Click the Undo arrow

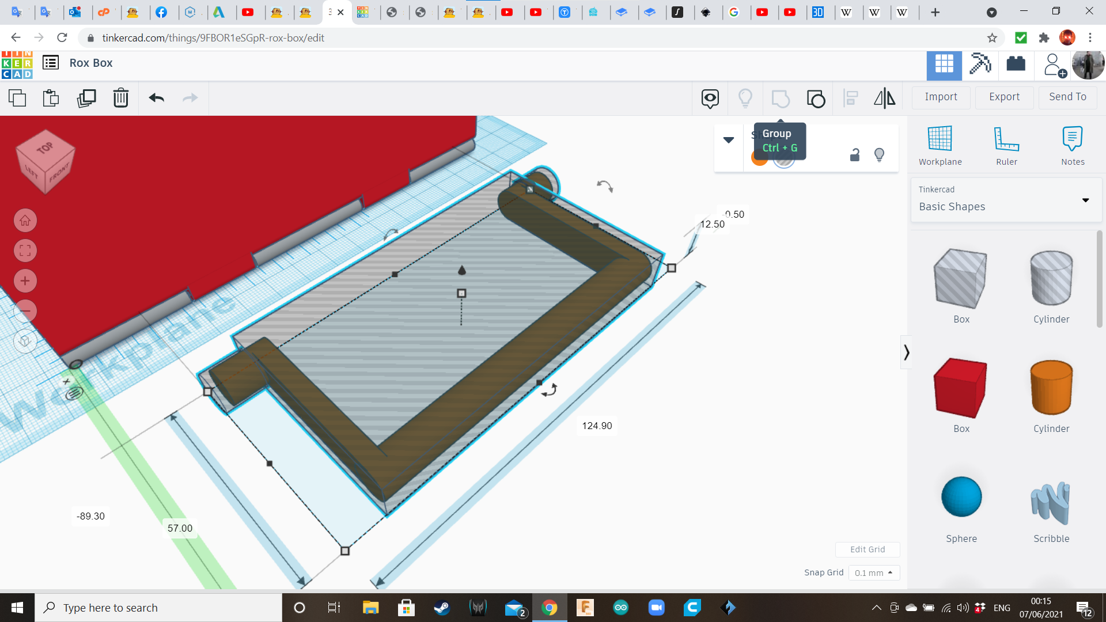156,98
